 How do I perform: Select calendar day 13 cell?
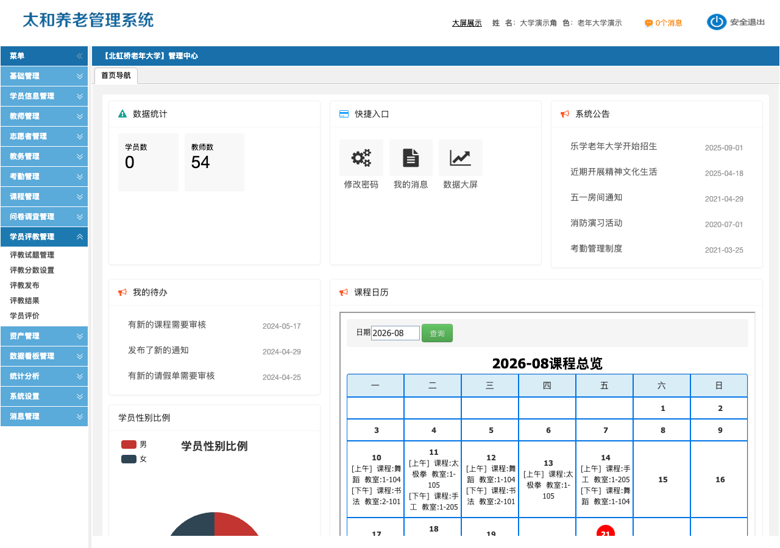[x=547, y=479]
